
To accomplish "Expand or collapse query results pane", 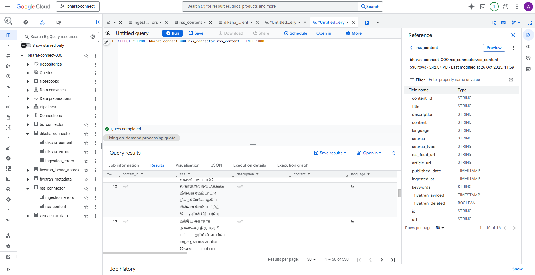I will tap(394, 153).
